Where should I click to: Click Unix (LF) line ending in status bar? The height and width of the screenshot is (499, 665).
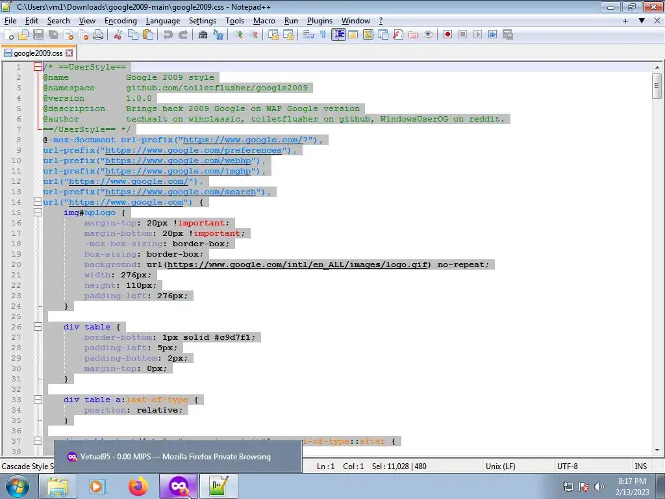coord(501,467)
